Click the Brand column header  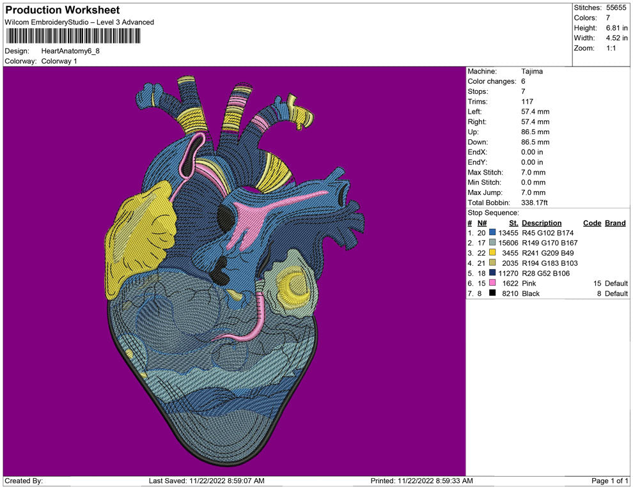(614, 223)
